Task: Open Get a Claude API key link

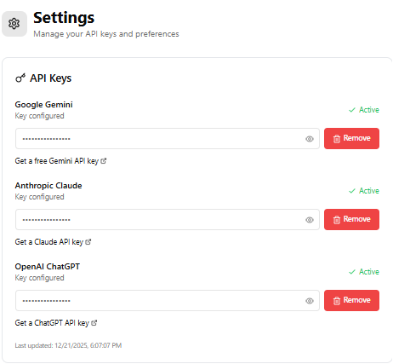Action: click(53, 242)
